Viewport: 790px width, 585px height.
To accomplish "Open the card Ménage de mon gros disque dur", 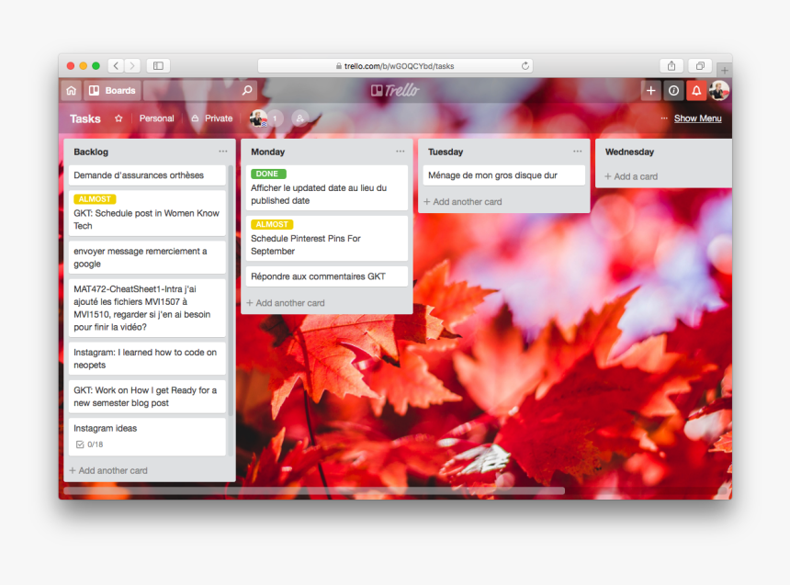I will coord(503,174).
